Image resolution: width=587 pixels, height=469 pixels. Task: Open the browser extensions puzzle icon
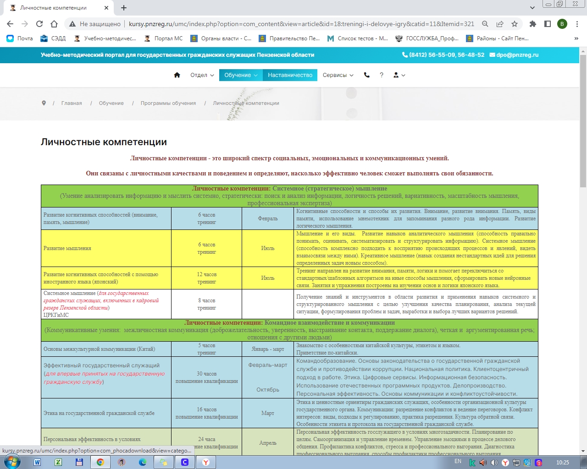[532, 24]
